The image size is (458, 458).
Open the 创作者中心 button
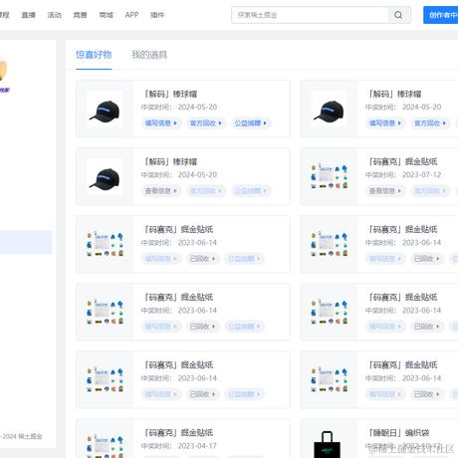click(x=441, y=15)
